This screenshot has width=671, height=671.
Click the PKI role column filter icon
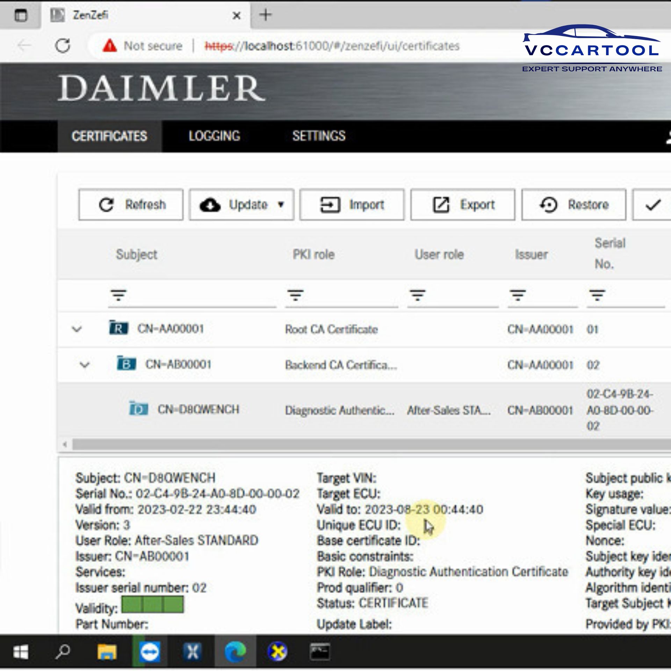pyautogui.click(x=296, y=295)
